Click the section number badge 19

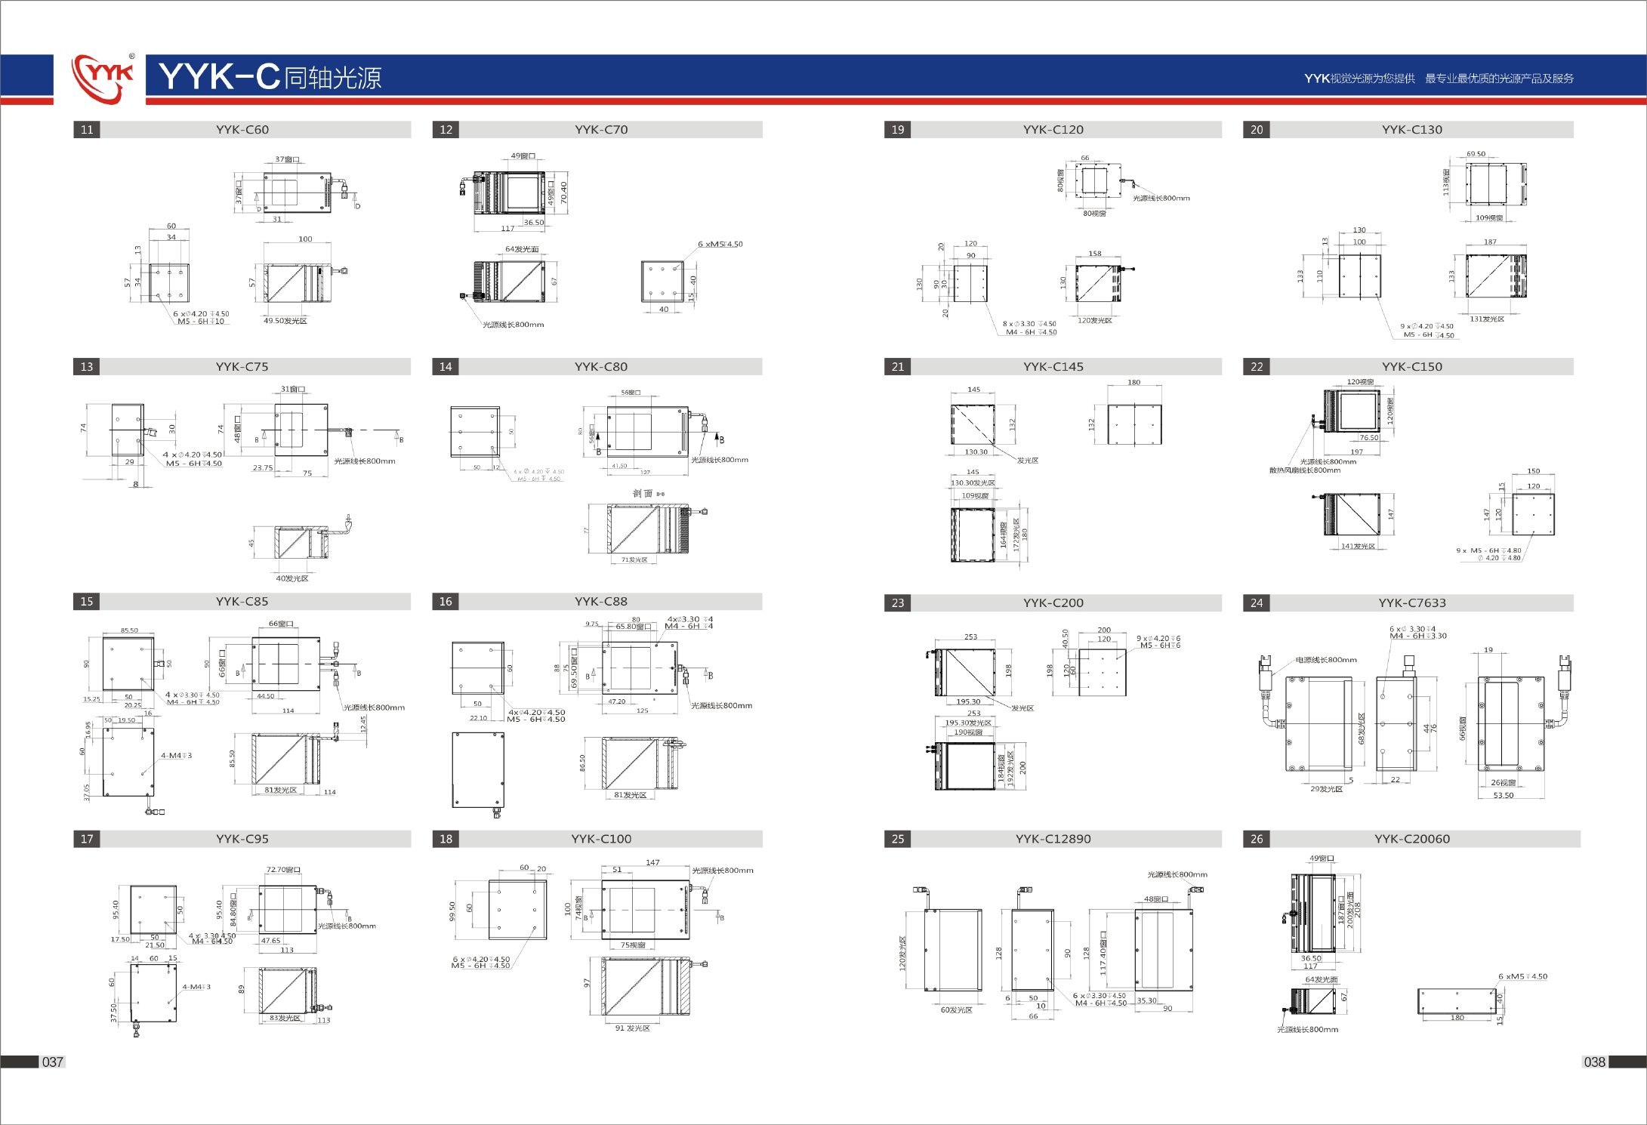(898, 130)
